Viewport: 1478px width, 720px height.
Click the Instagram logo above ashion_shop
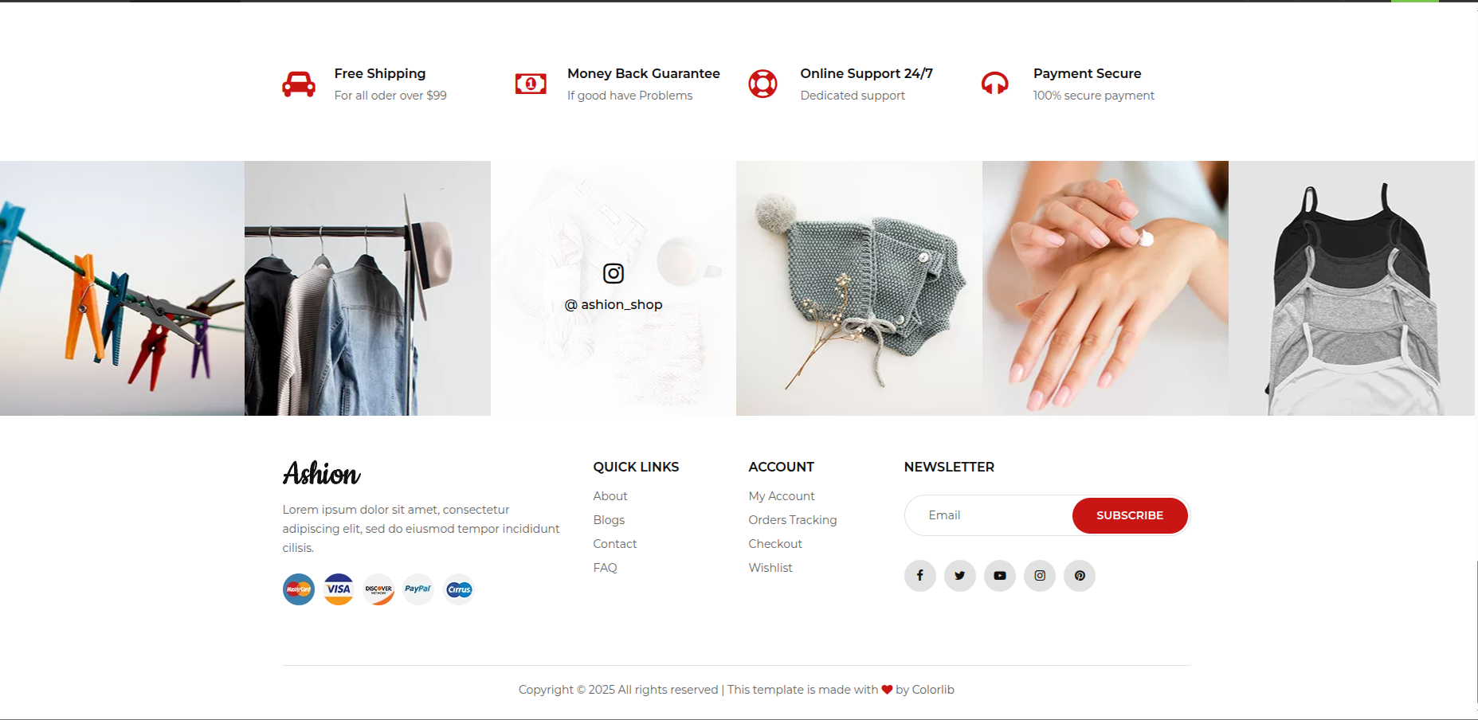(614, 273)
